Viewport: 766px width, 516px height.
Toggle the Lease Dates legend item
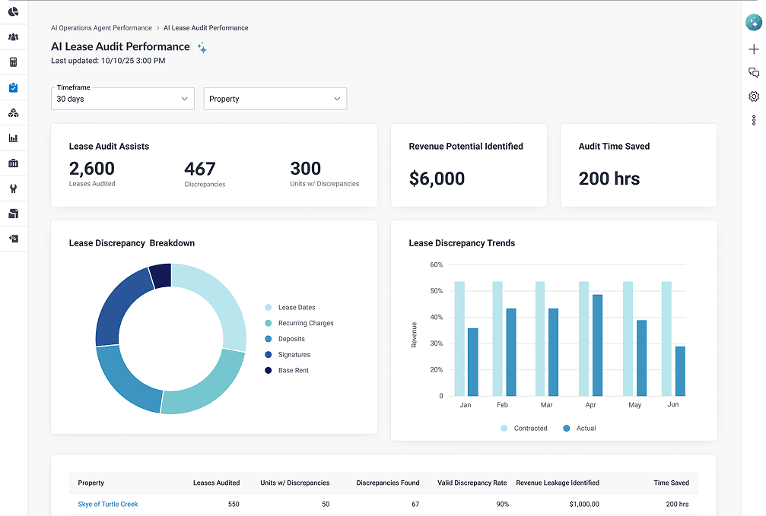pyautogui.click(x=290, y=307)
